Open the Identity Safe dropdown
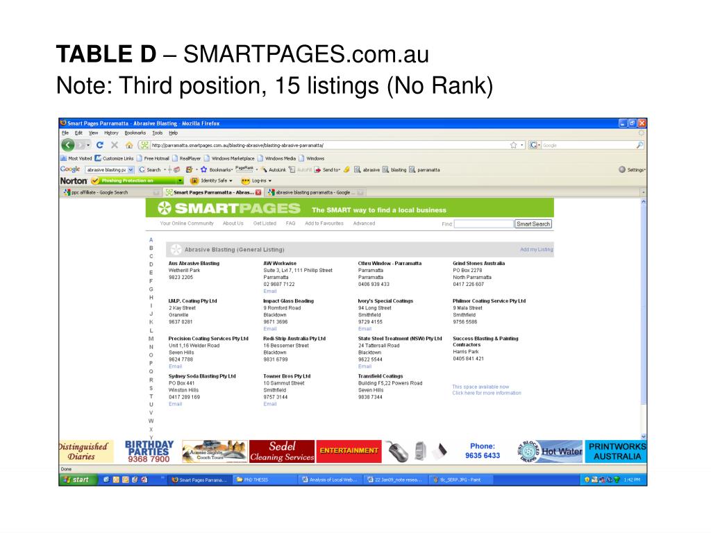This screenshot has width=711, height=533. 231,181
